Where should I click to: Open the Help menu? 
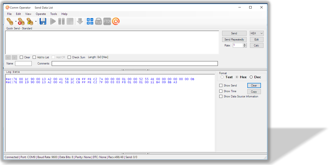[x=64, y=14]
